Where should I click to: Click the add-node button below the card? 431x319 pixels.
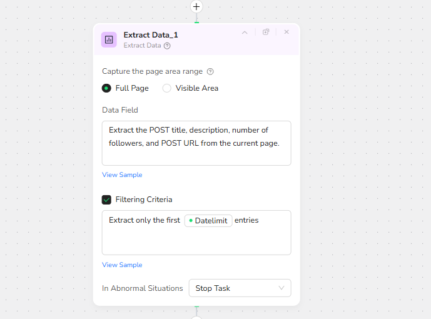pyautogui.click(x=196, y=316)
